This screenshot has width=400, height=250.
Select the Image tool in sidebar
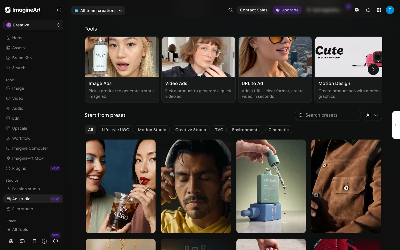pos(33,88)
